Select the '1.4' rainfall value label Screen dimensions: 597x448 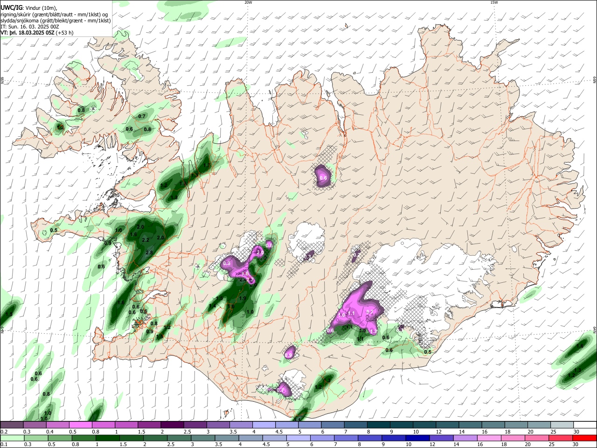[212, 306]
